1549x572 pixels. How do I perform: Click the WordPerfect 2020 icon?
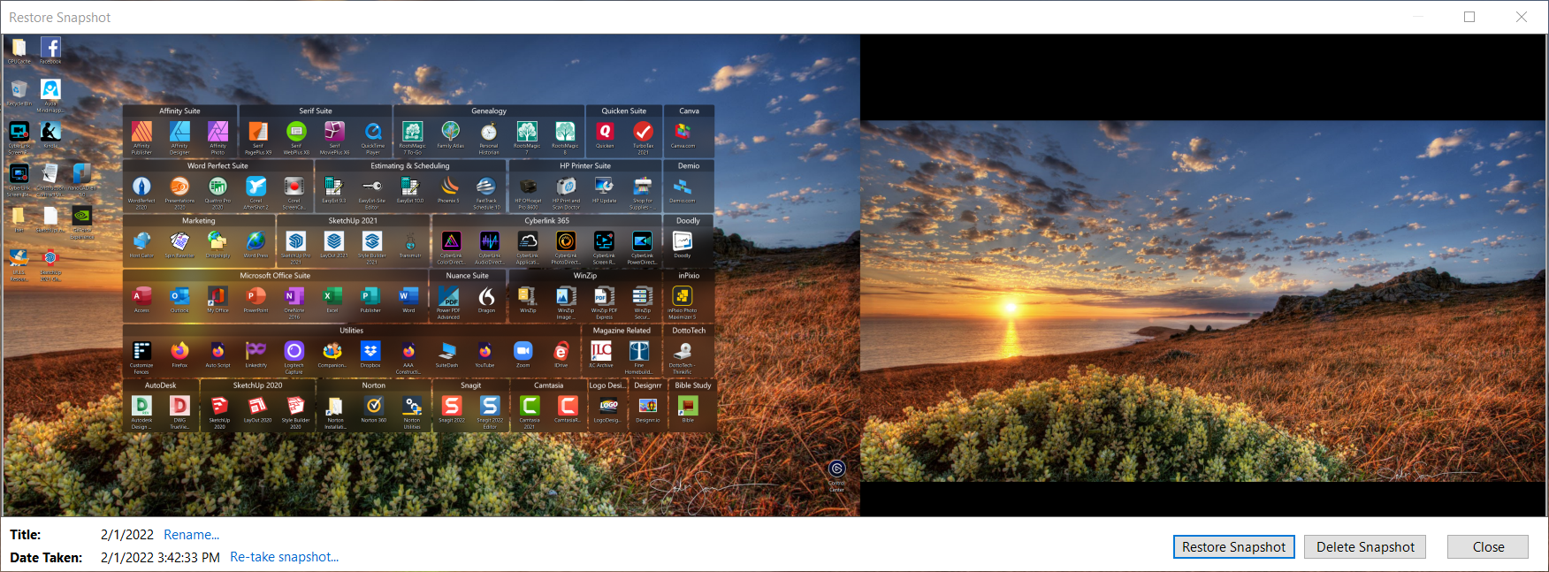(x=141, y=193)
